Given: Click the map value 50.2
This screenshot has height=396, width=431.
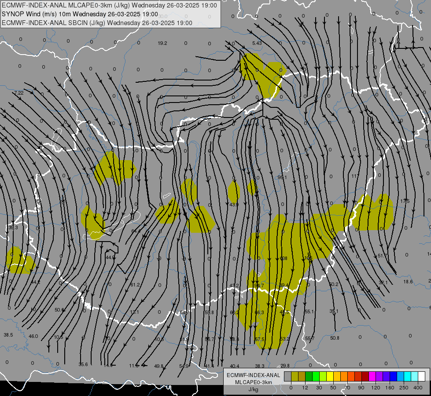Looking at the screenshot, I should [333, 284].
